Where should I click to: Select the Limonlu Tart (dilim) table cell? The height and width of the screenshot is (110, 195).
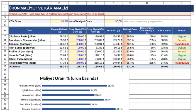(x=29, y=55)
